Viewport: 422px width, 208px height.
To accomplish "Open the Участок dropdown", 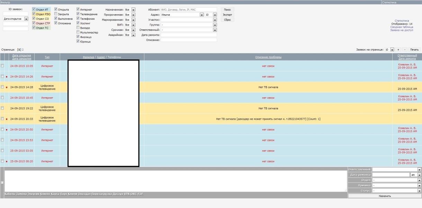I will pos(189,20).
